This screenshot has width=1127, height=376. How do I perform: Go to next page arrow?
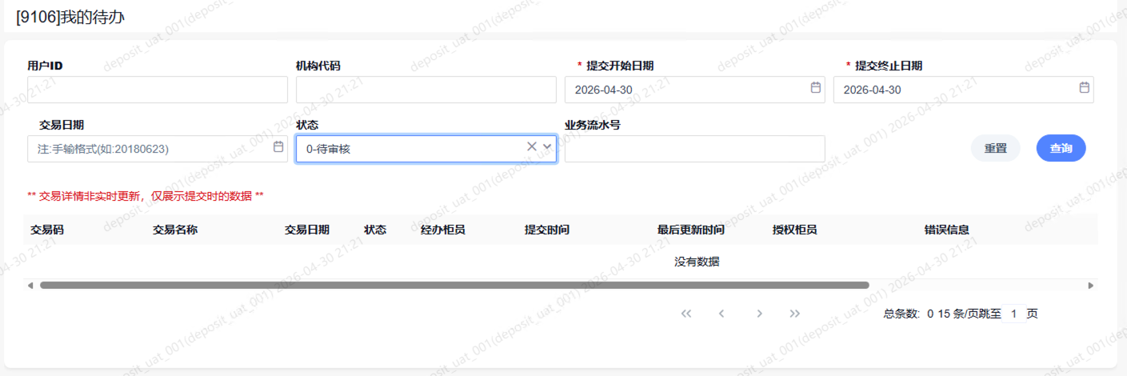[x=759, y=314]
